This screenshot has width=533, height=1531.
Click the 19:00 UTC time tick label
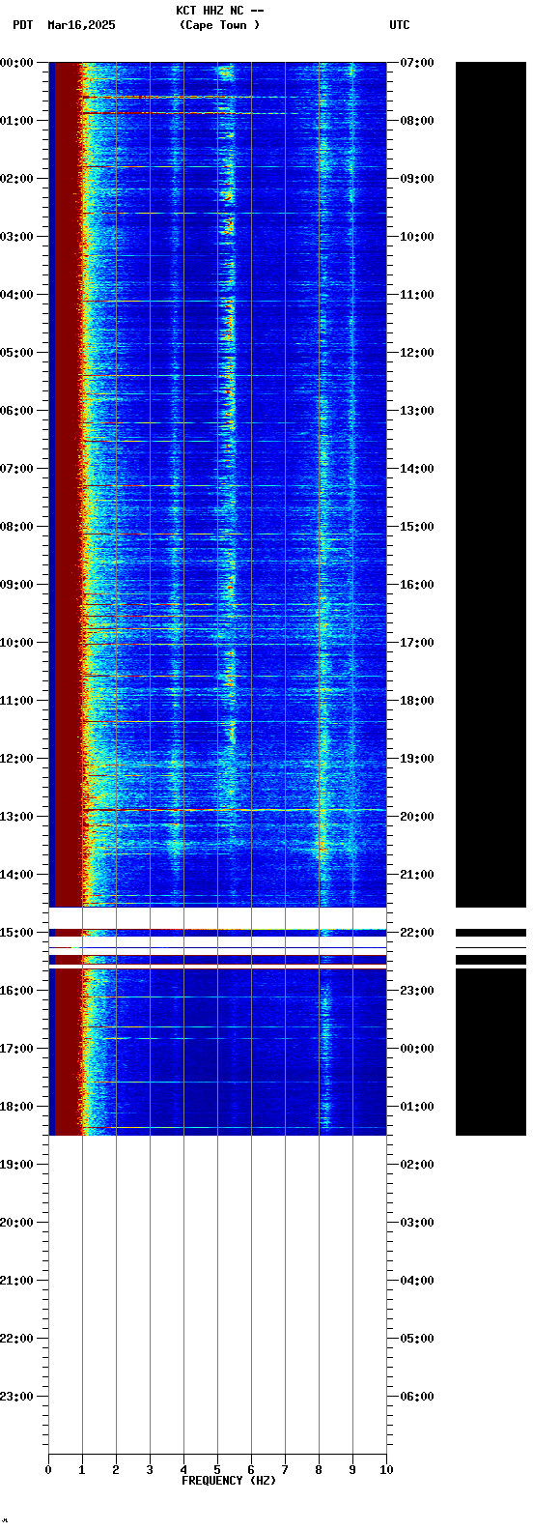tap(417, 759)
